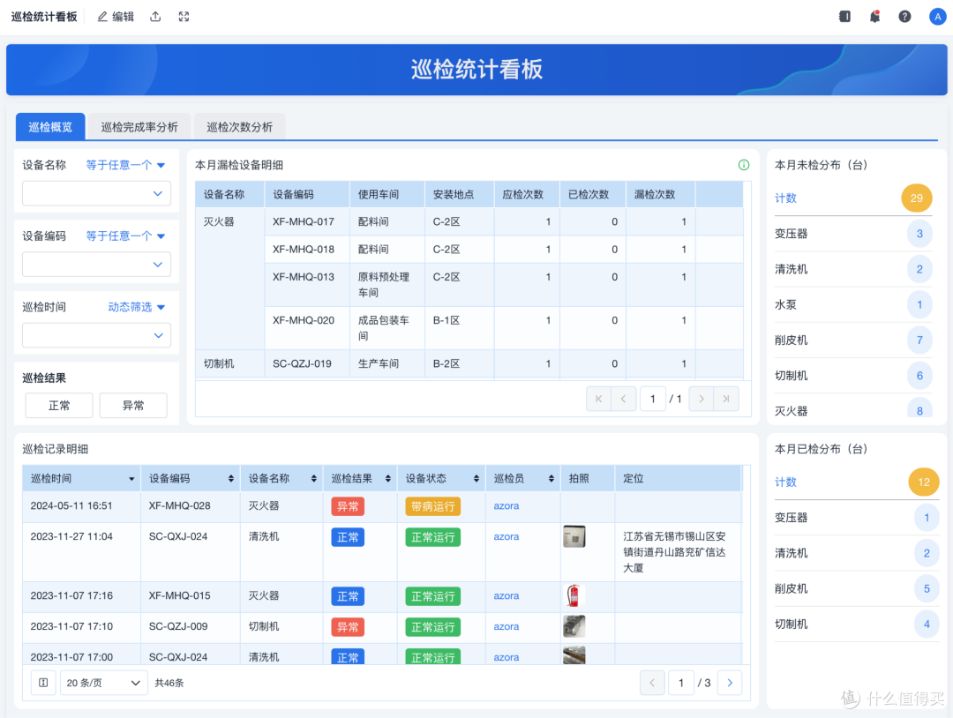Viewport: 953px width, 718px height.
Task: Open the 20 条/页 page size dropdown
Action: (103, 682)
